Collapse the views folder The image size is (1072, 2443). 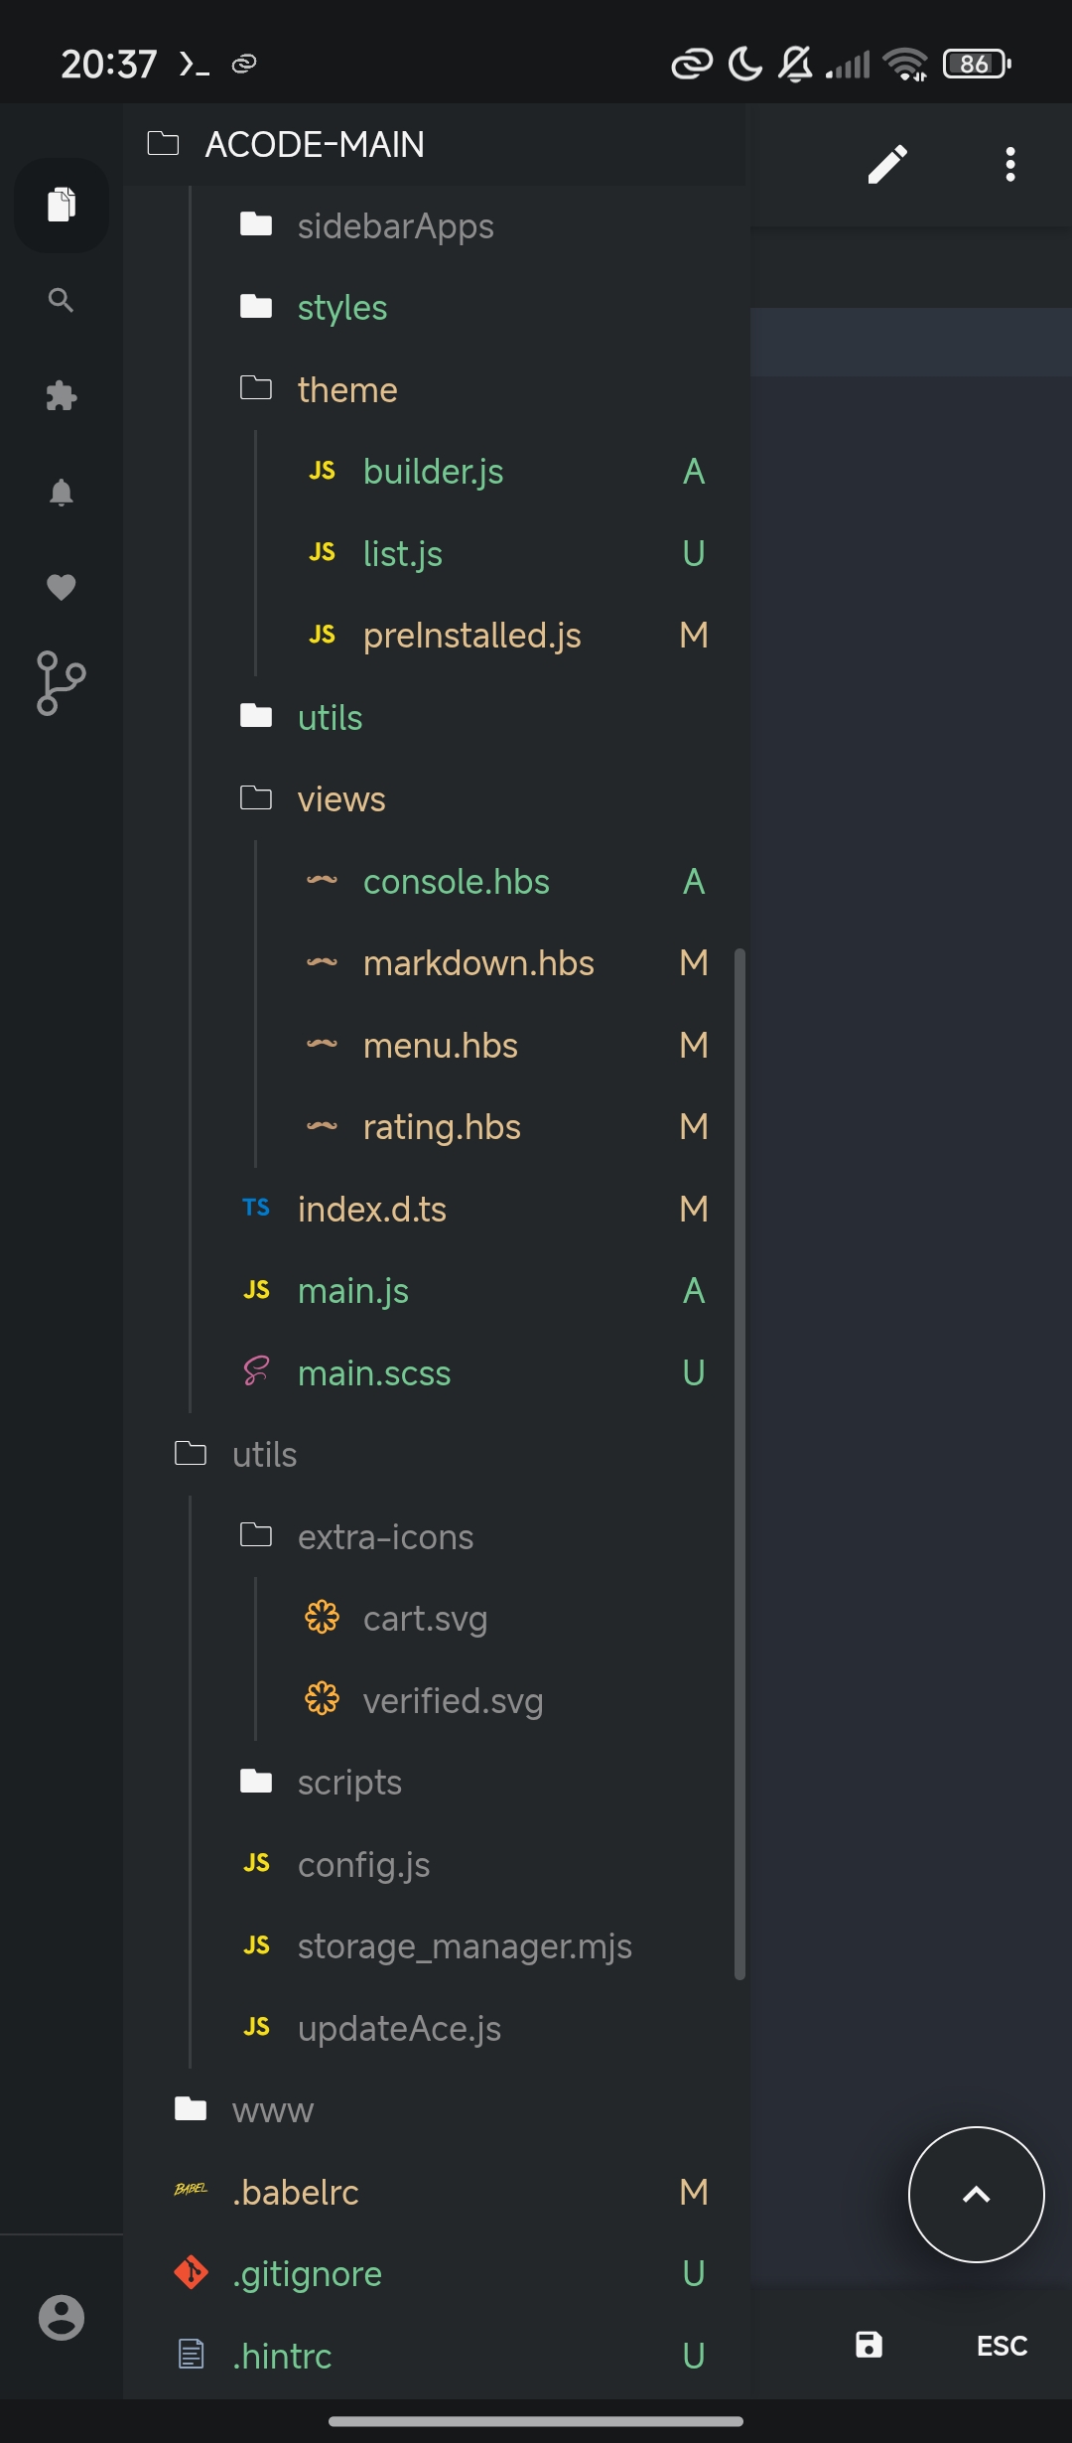(x=340, y=799)
